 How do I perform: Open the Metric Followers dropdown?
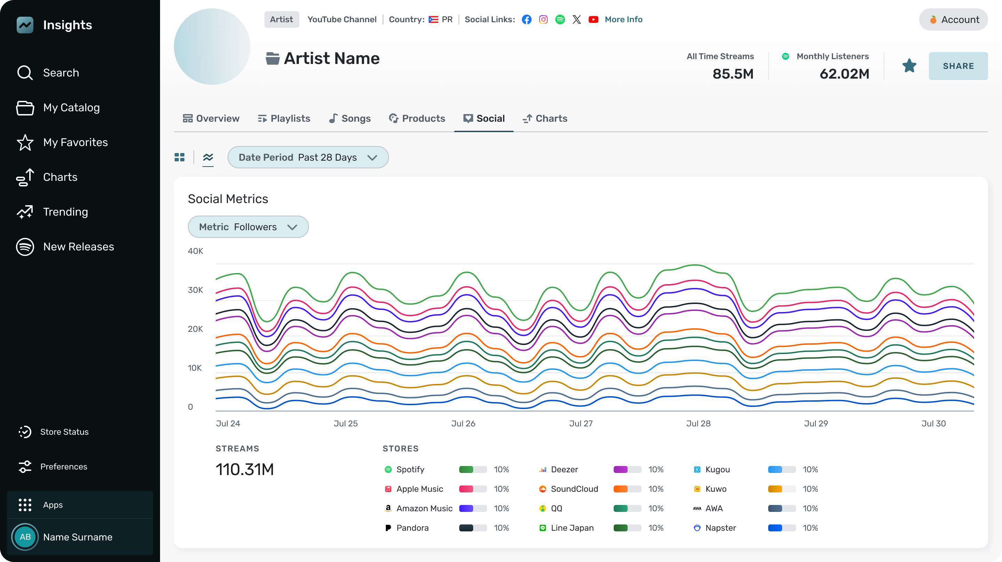(248, 227)
